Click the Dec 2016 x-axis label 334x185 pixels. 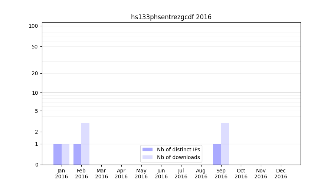[x=281, y=174]
